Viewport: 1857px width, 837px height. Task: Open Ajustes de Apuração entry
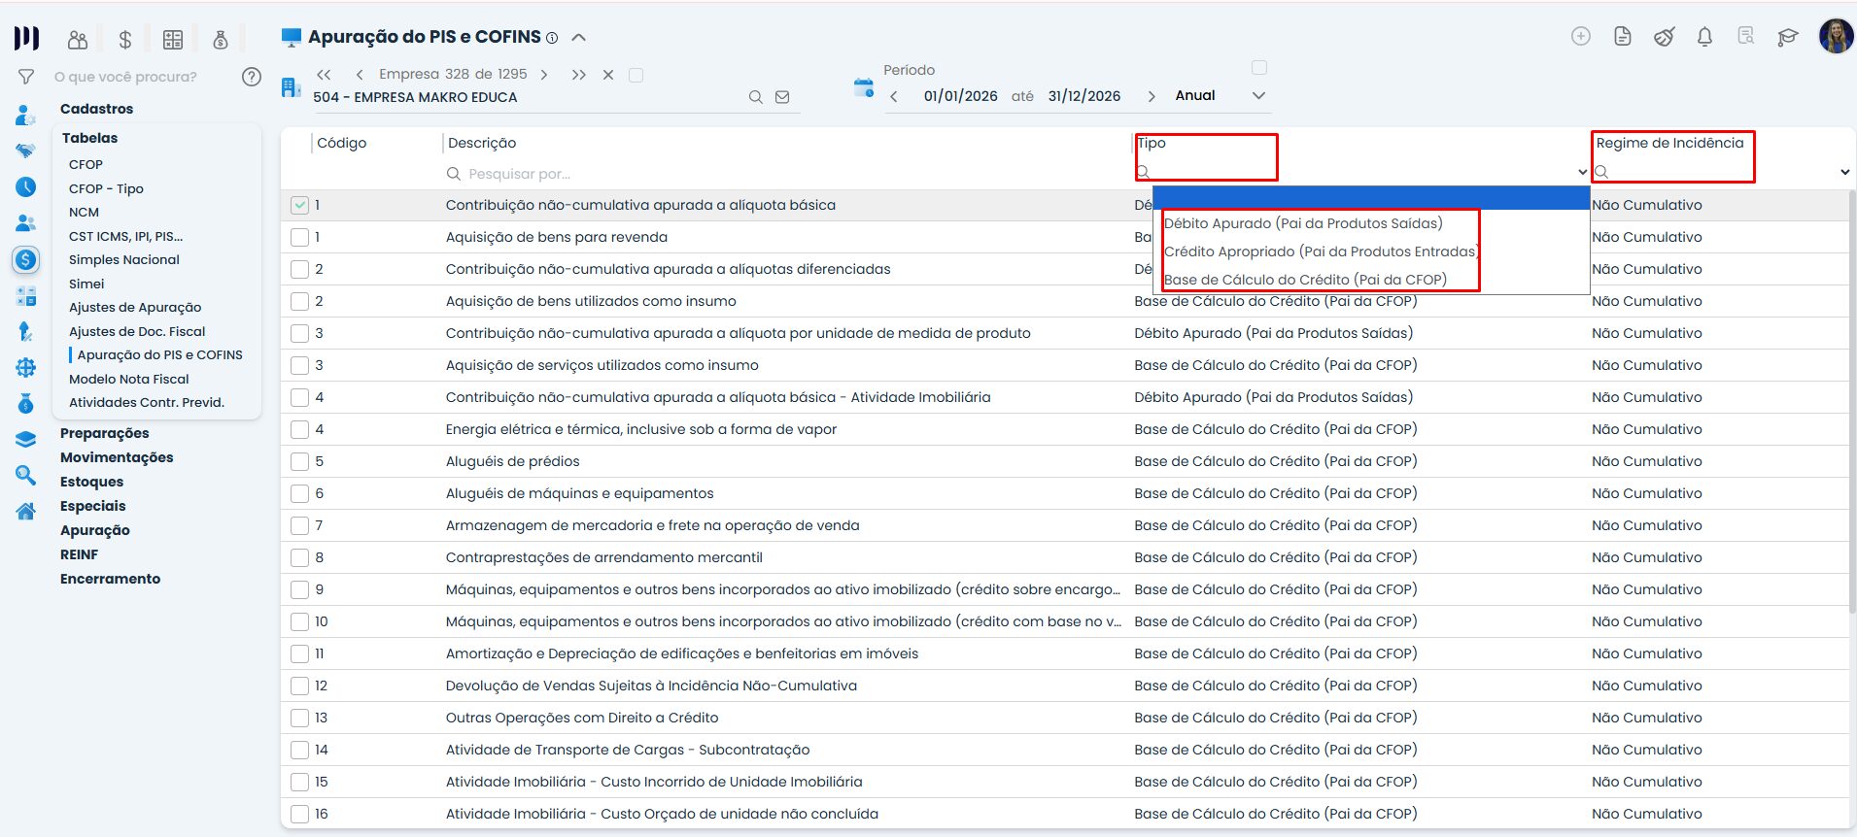(135, 307)
